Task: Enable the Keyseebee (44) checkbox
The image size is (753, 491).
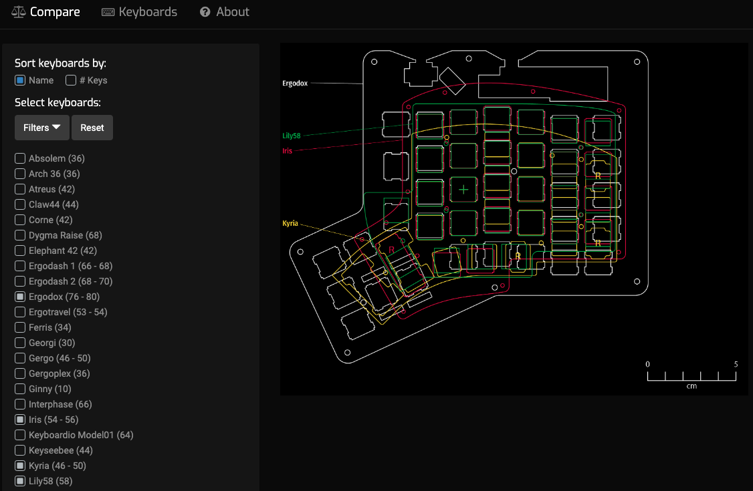Action: point(20,450)
